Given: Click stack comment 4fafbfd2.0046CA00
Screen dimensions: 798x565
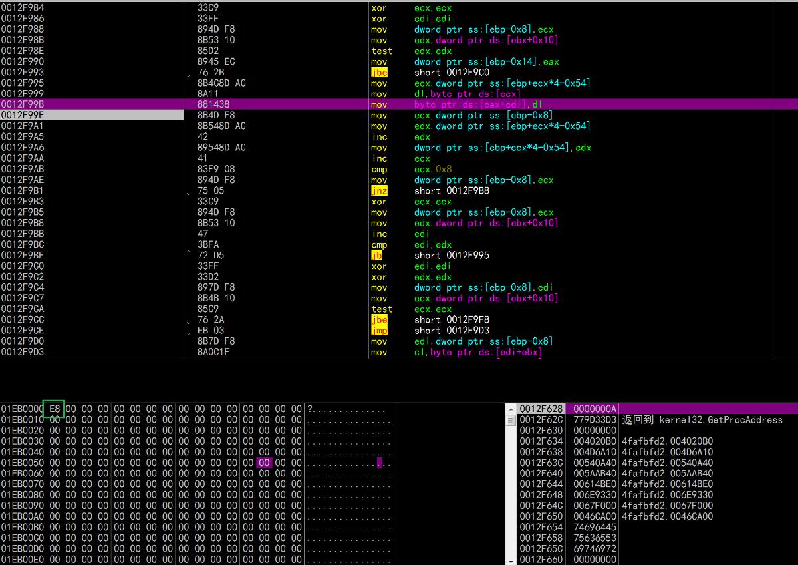Looking at the screenshot, I should (668, 516).
